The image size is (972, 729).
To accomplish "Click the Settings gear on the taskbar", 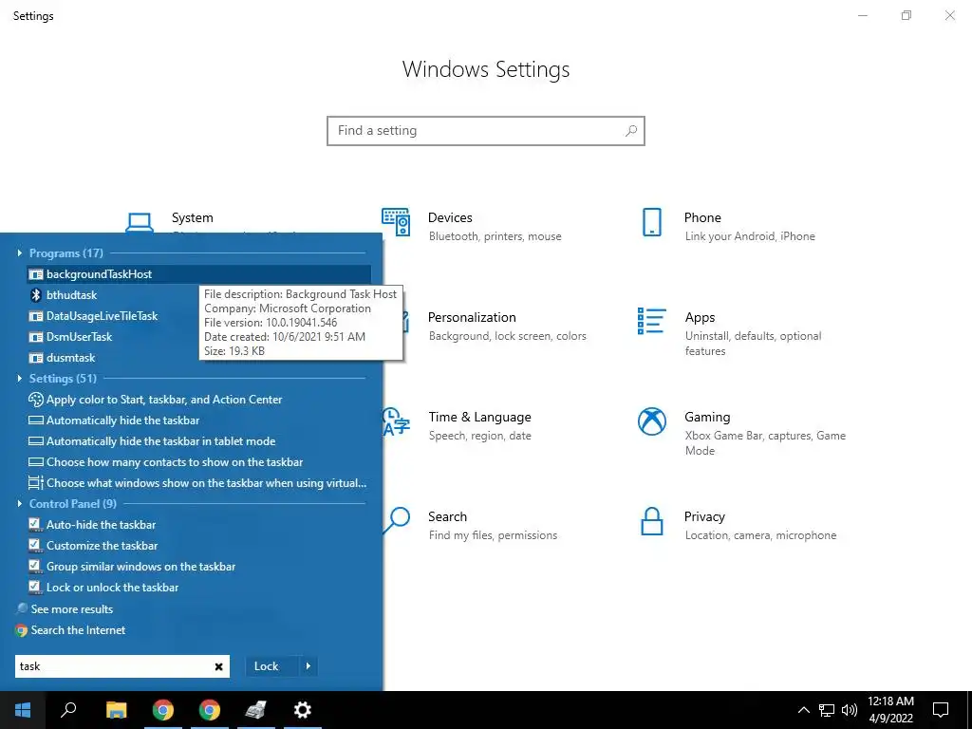I will tap(303, 710).
